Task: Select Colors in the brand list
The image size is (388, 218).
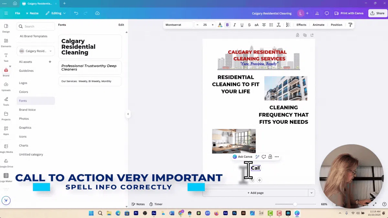Action: pos(24,92)
